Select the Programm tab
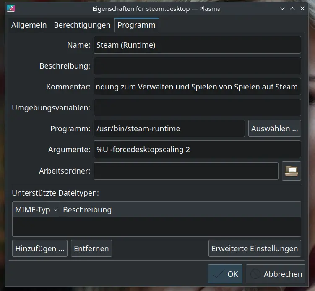Image resolution: width=315 pixels, height=291 pixels. (136, 25)
